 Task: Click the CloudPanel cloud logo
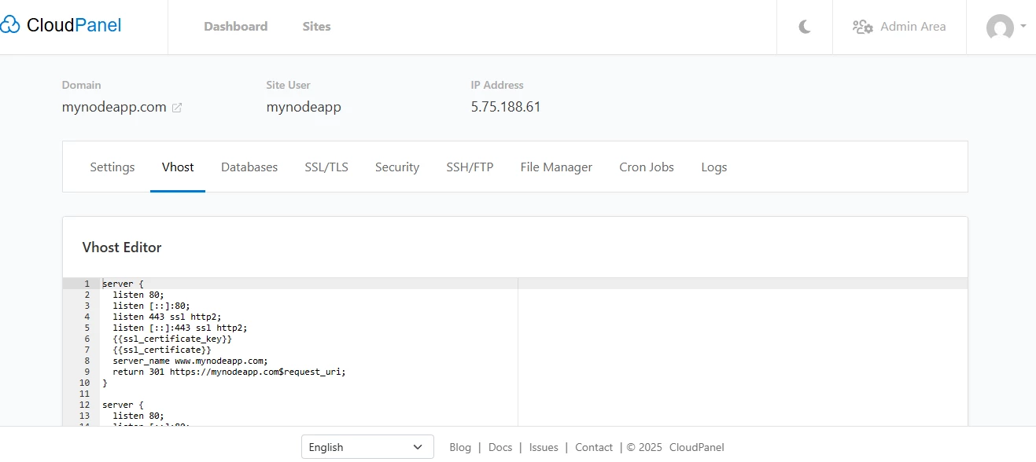[x=12, y=24]
